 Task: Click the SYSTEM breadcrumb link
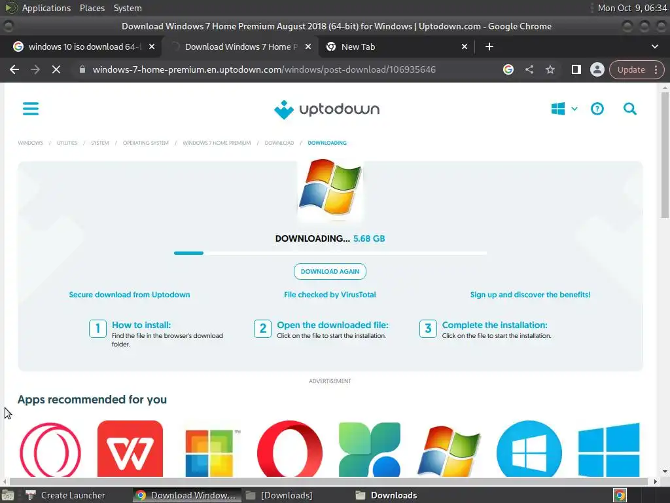[x=100, y=143]
